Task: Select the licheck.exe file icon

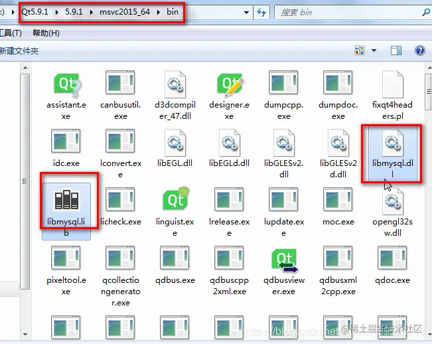Action: tap(120, 200)
